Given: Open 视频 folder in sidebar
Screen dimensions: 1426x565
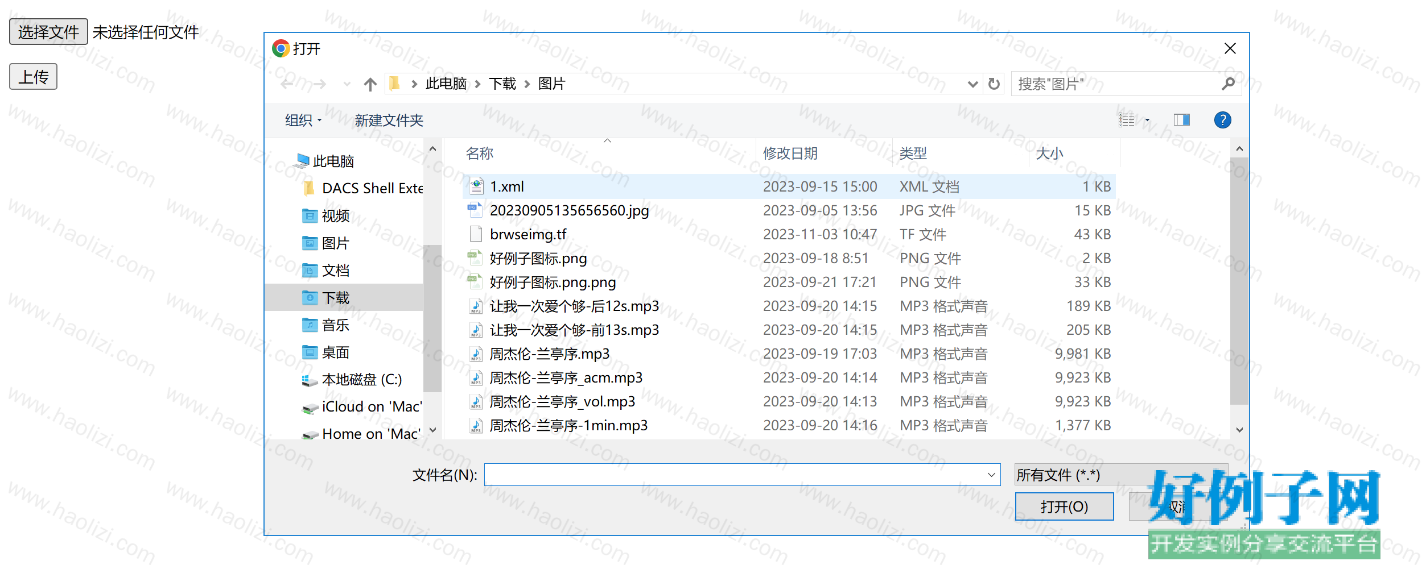Looking at the screenshot, I should click(325, 216).
